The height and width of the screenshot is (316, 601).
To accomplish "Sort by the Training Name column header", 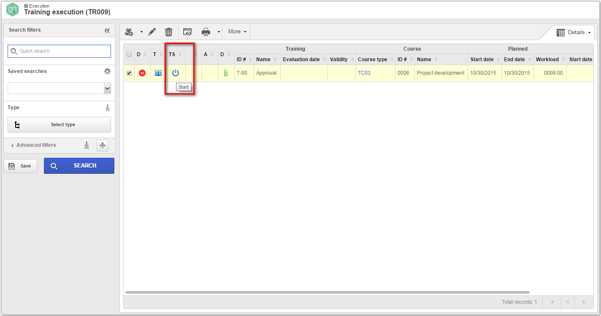I will pos(267,59).
